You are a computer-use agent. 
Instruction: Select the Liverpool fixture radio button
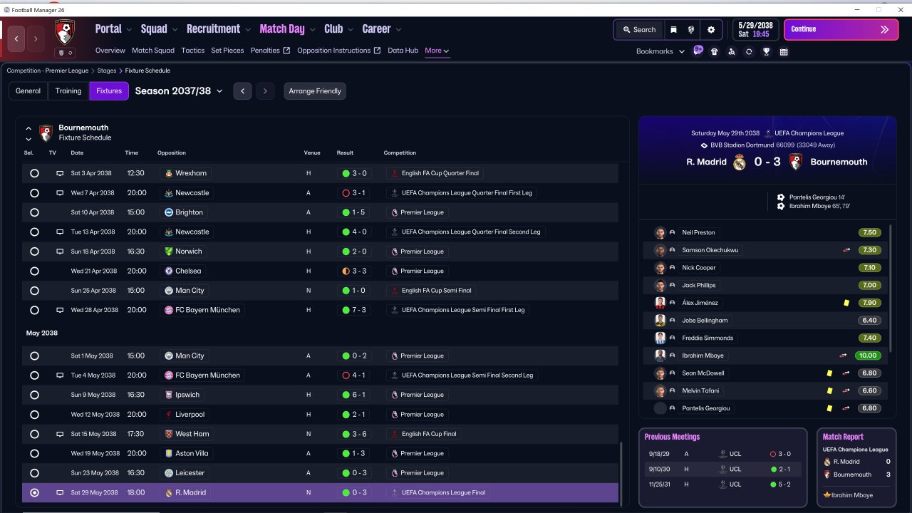(34, 414)
